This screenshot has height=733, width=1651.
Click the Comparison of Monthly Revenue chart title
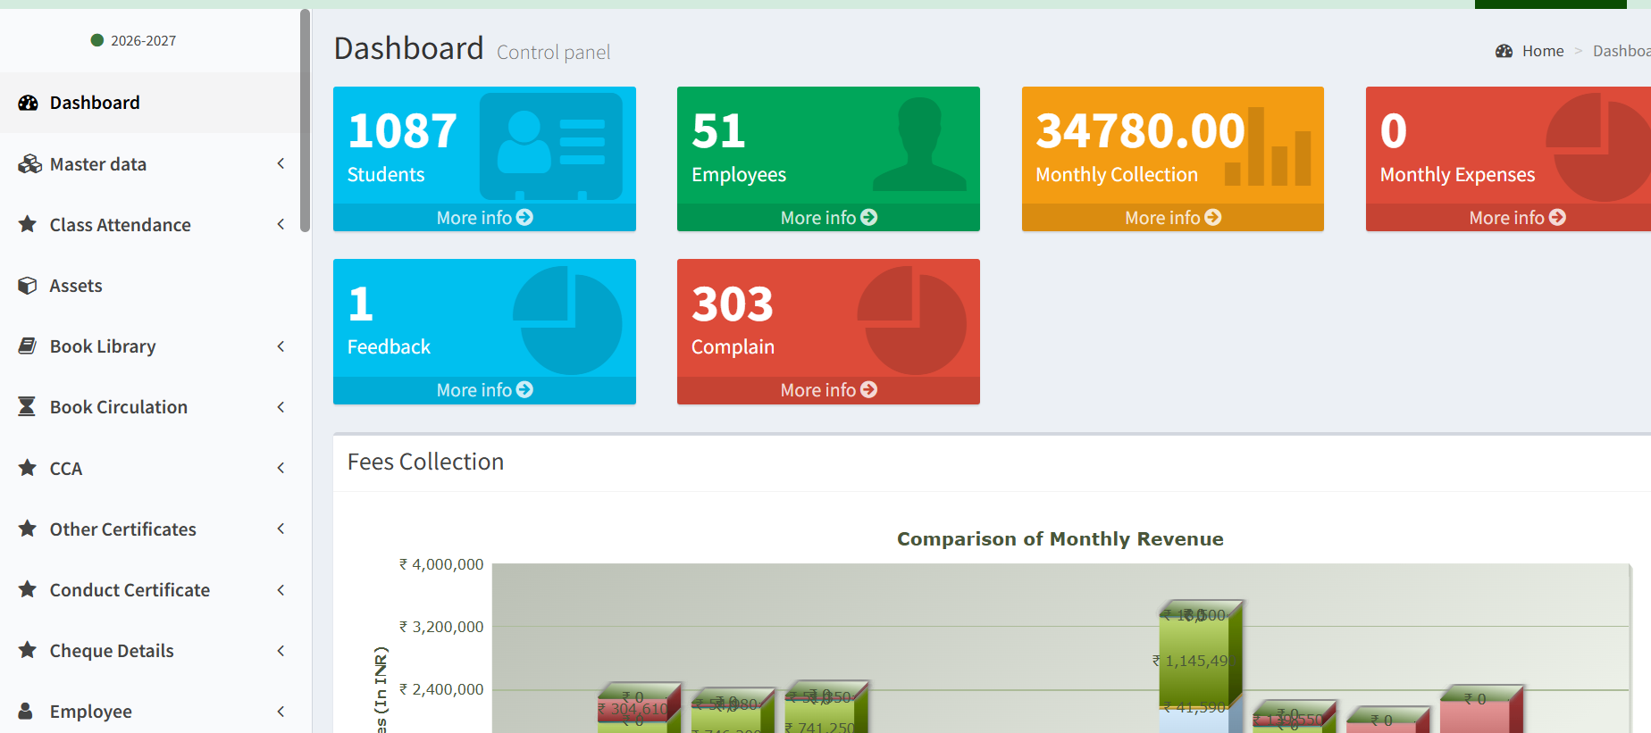click(x=1060, y=538)
